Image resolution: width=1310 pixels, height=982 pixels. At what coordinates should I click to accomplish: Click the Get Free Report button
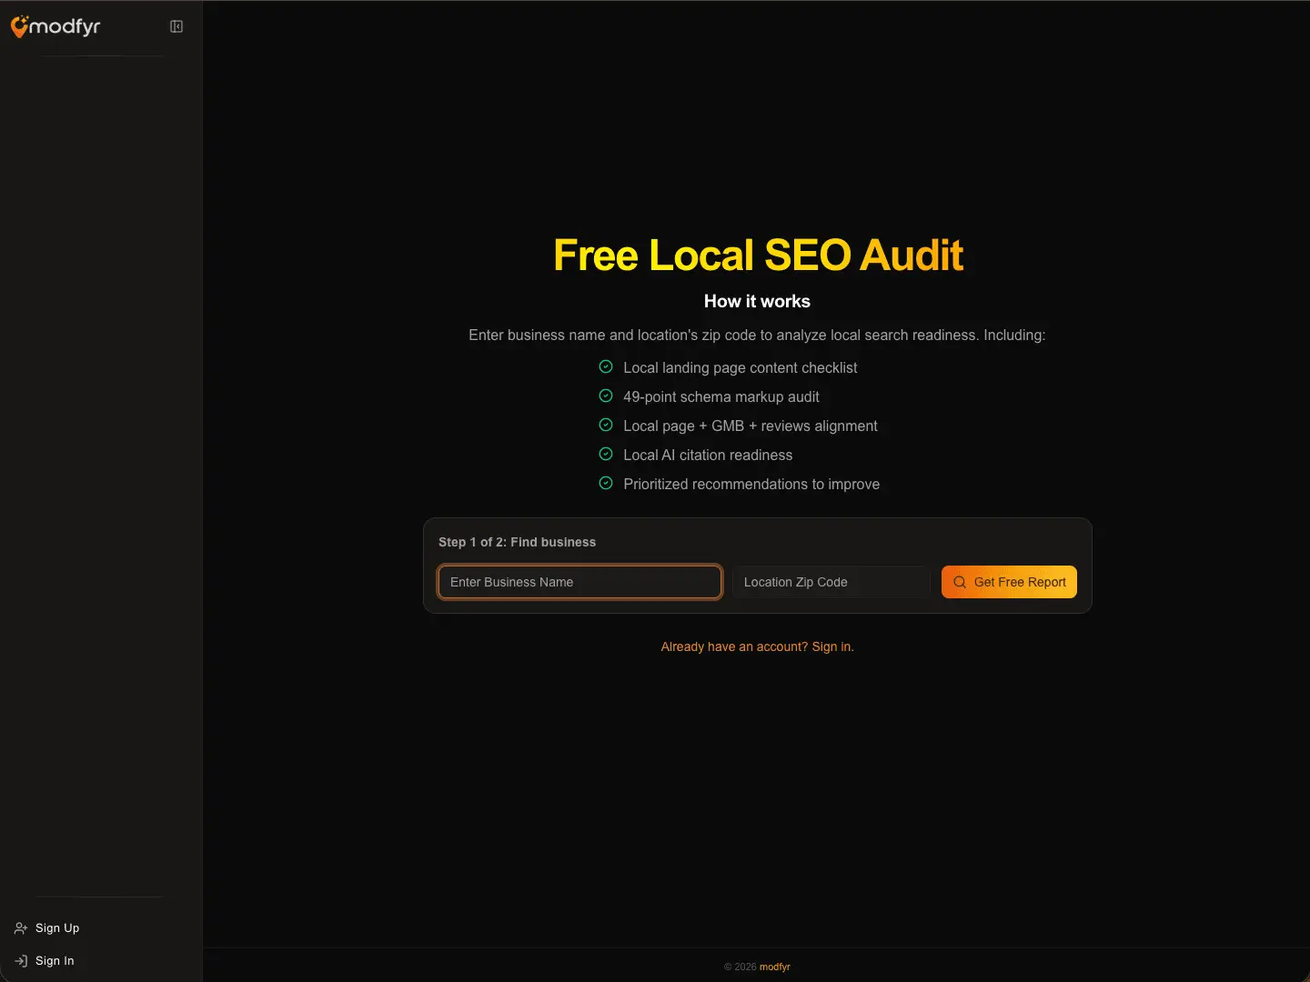1009,582
